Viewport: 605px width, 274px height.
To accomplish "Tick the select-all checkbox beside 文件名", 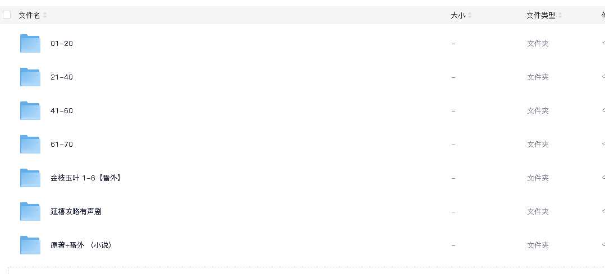I will (7, 15).
